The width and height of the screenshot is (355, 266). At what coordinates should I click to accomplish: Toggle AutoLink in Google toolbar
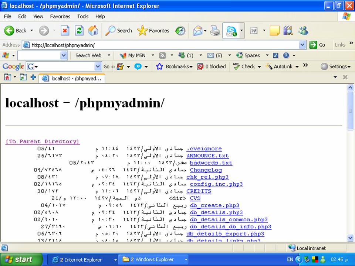[x=282, y=66]
